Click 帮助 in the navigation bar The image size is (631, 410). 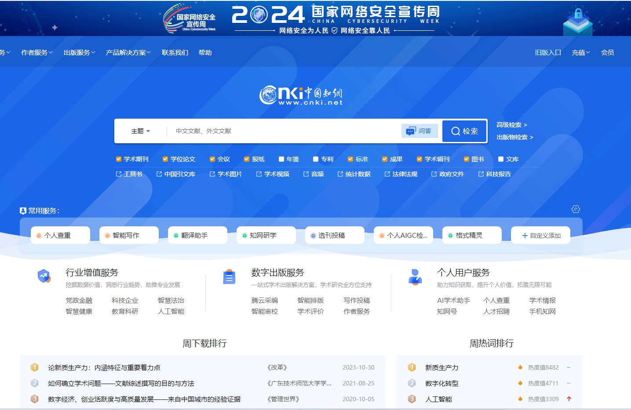pyautogui.click(x=205, y=52)
